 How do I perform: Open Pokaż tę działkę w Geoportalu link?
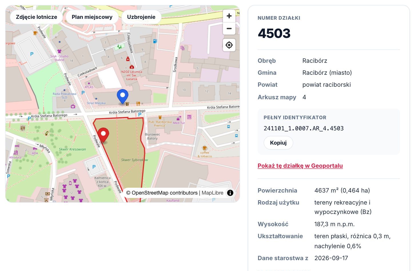tap(300, 166)
